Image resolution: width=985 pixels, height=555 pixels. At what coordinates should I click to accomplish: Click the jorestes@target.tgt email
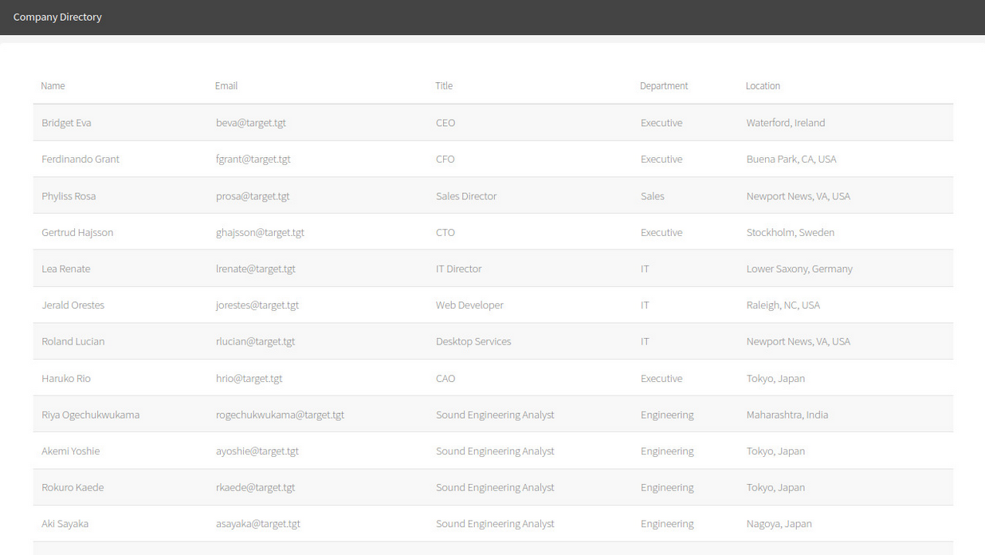257,305
